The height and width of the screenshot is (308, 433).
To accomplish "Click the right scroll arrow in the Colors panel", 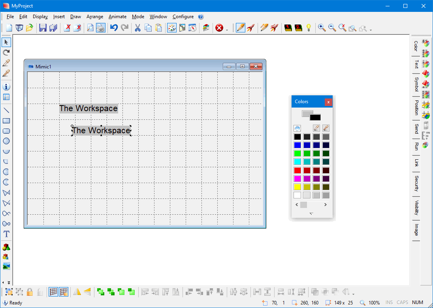I will [x=325, y=204].
